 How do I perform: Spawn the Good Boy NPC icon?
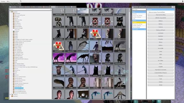click(x=95, y=71)
